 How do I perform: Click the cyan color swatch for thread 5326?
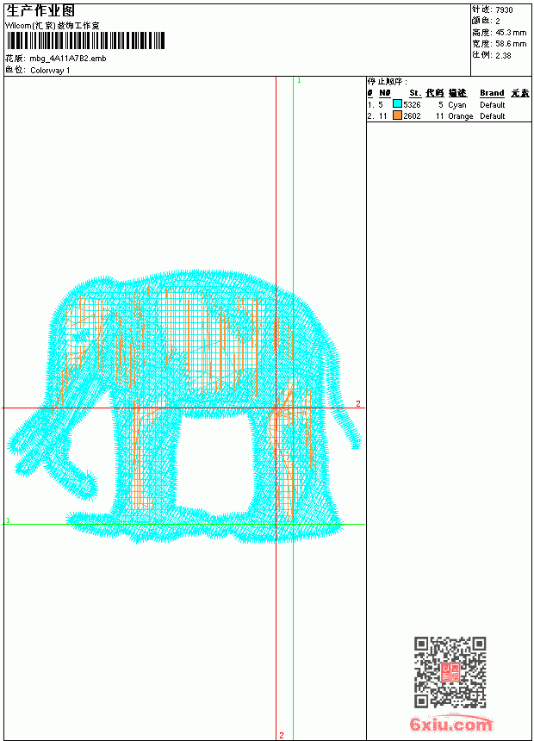pos(397,103)
